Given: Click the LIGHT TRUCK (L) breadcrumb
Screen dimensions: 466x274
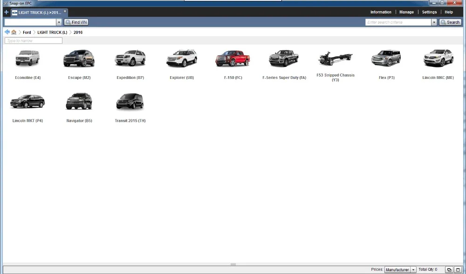Looking at the screenshot, I should point(52,33).
